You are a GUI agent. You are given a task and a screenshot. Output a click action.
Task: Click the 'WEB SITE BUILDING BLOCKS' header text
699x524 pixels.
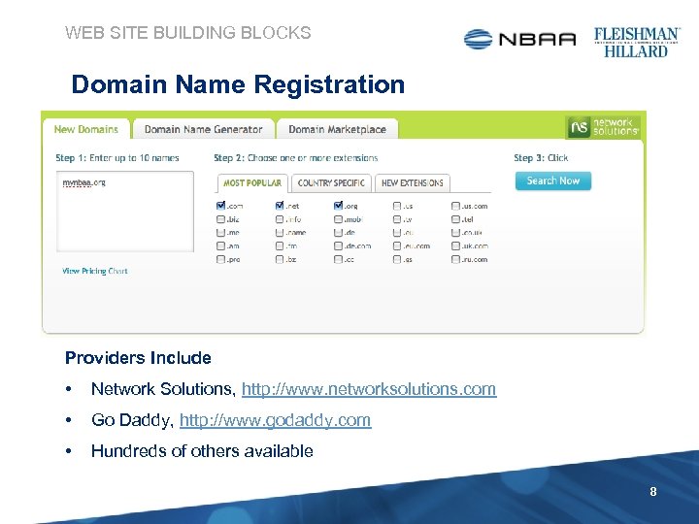click(x=188, y=33)
